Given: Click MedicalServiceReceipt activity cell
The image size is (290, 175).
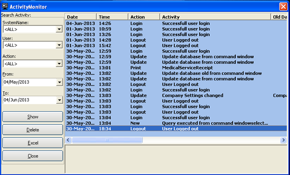Looking at the screenshot, I should [x=188, y=68].
